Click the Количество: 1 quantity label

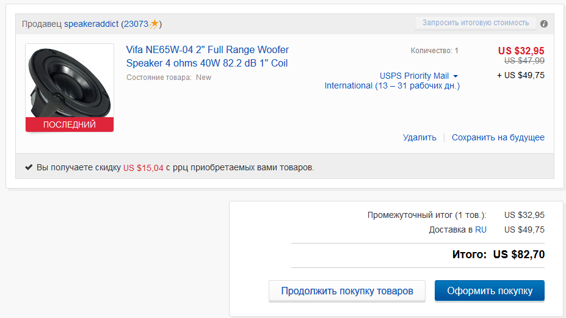point(434,51)
